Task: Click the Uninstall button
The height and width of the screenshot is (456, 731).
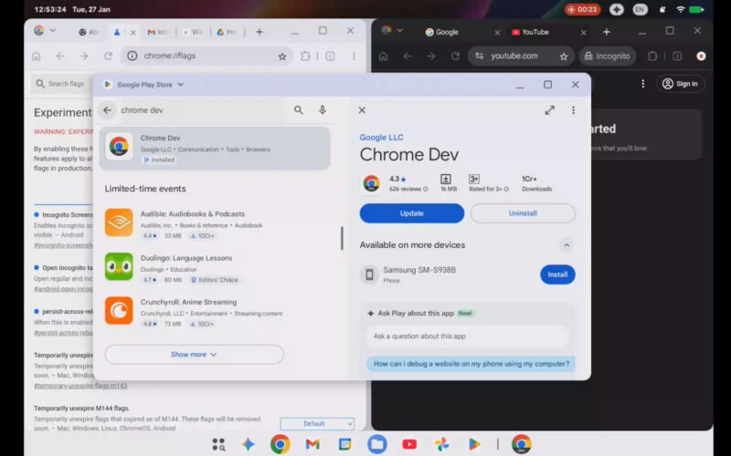Action: pos(523,213)
